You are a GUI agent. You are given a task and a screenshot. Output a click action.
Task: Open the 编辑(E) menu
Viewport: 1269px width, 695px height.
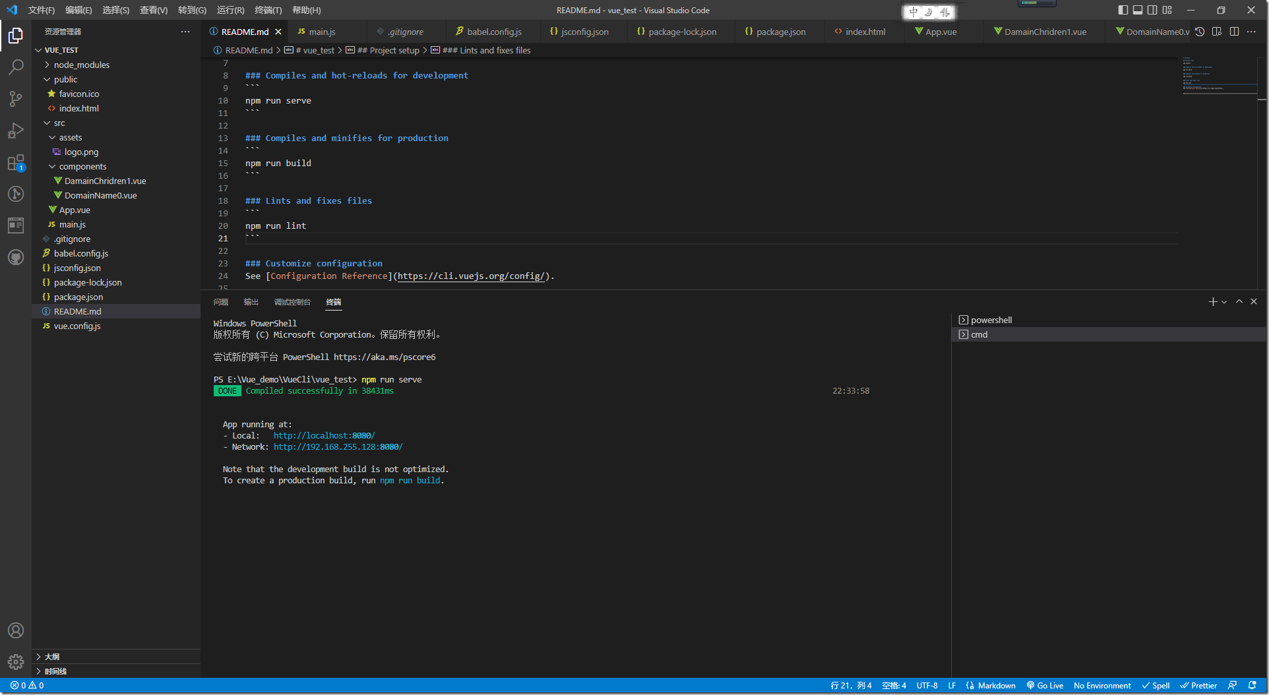(x=78, y=10)
